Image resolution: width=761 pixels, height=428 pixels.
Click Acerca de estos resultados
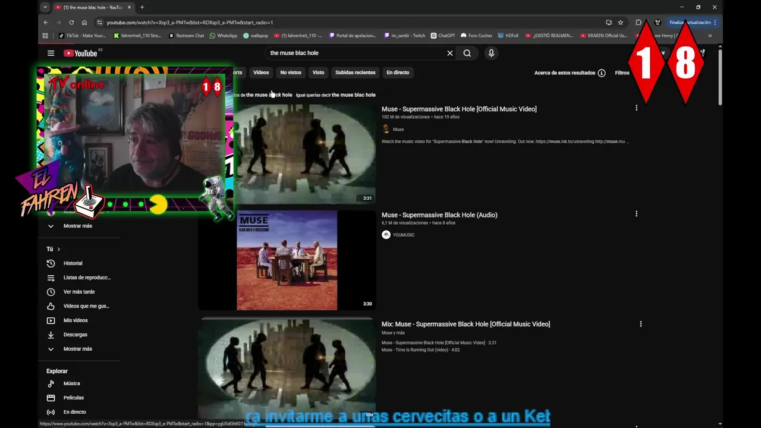tap(565, 73)
